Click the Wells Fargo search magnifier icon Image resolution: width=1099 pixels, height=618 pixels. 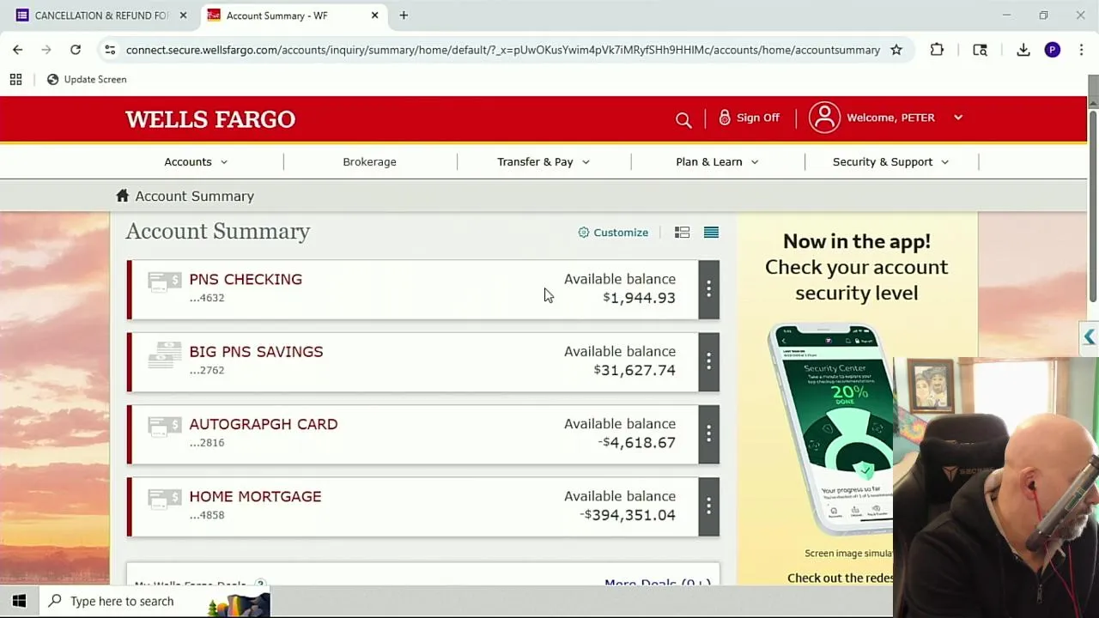(683, 120)
